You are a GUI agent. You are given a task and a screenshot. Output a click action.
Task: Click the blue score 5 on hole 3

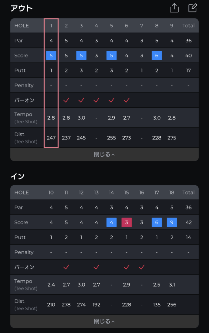click(81, 55)
